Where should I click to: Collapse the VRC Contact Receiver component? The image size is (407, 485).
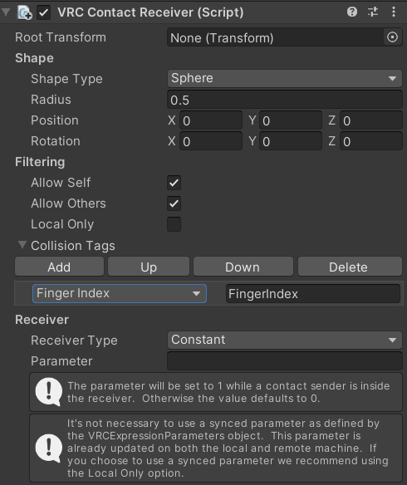[x=6, y=12]
